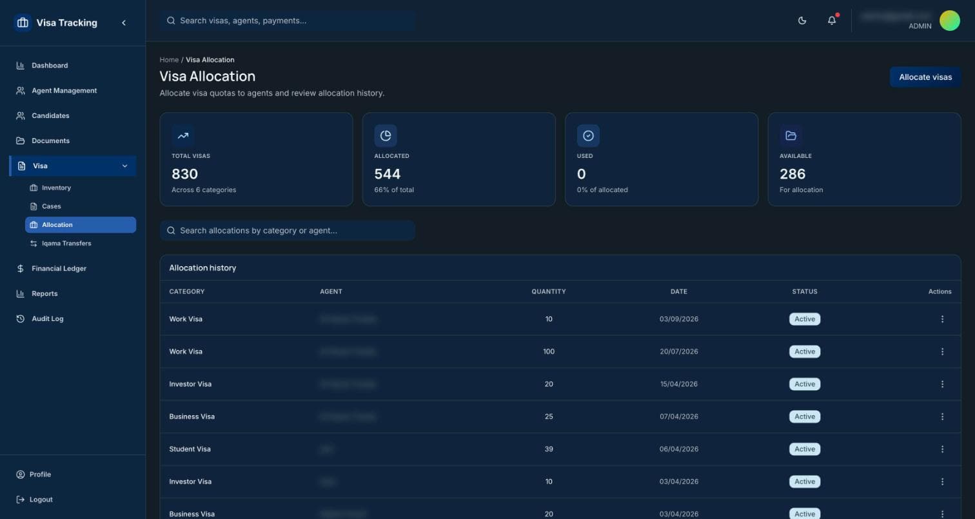The width and height of the screenshot is (975, 519).
Task: Click Logout in the sidebar
Action: click(x=72, y=500)
